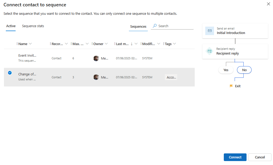Open the Tags column dropdown chevron
The image size is (273, 165).
click(174, 44)
